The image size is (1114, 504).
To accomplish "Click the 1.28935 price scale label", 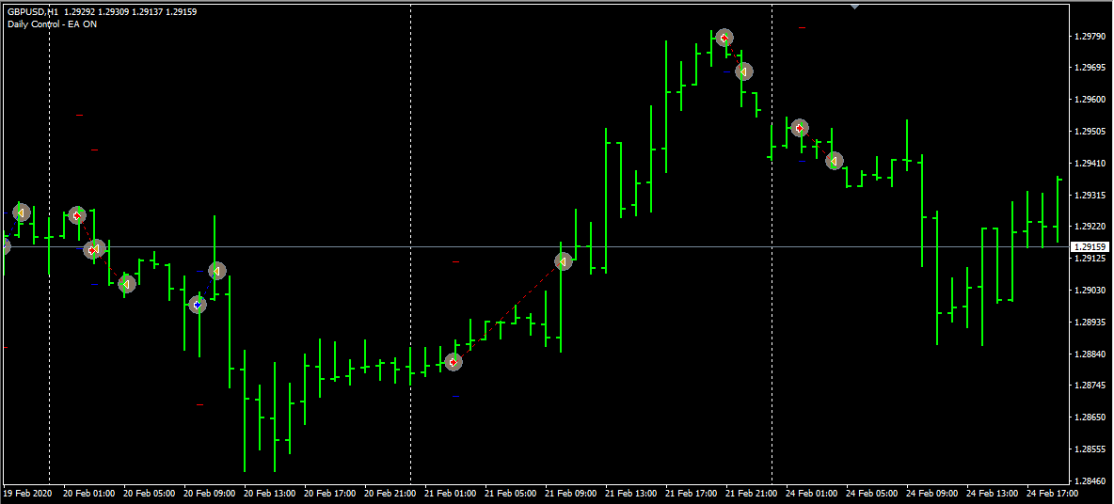I will [x=1090, y=323].
